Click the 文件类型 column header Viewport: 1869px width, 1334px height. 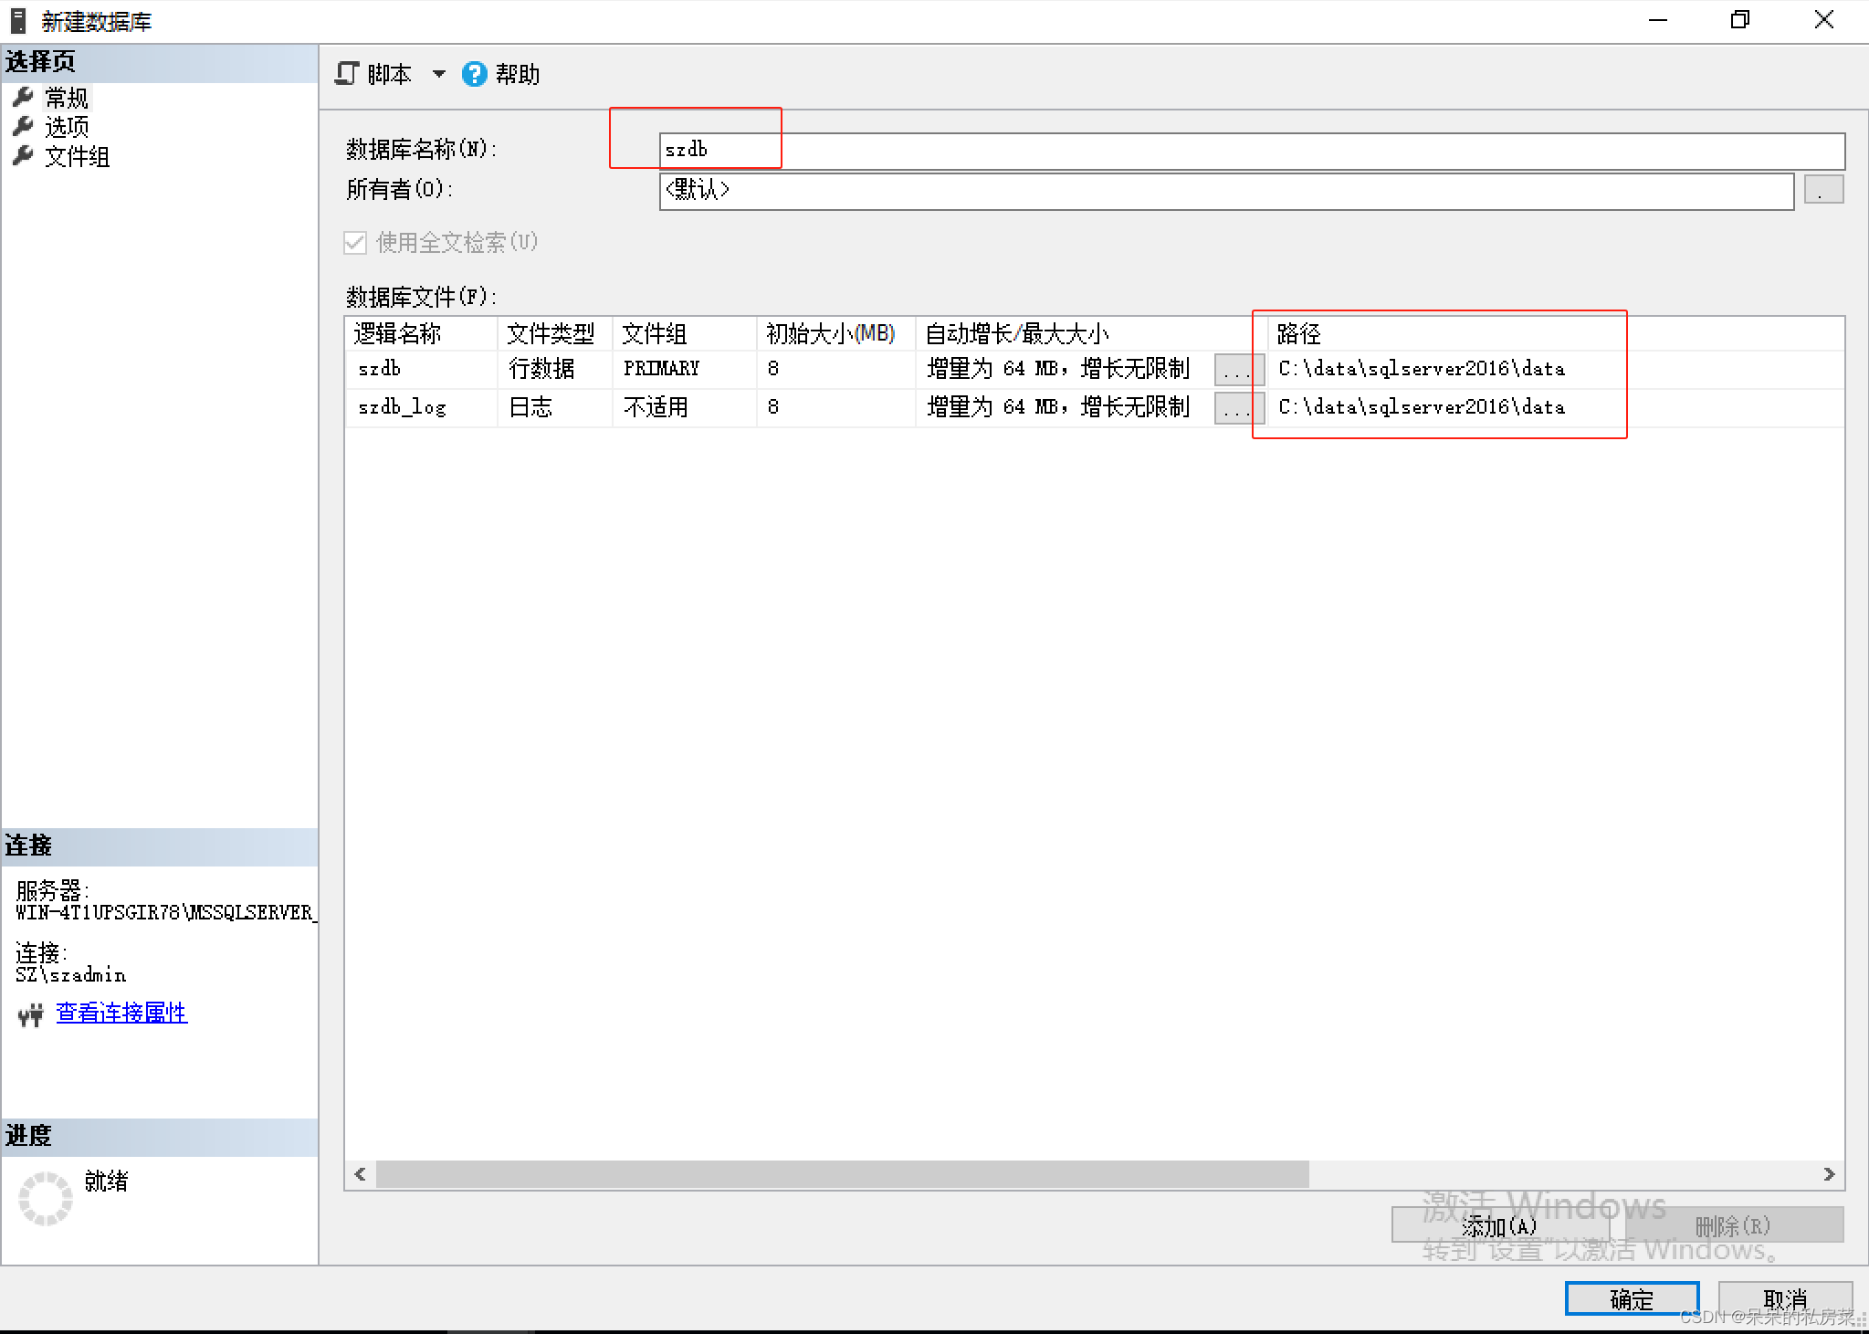coord(555,334)
